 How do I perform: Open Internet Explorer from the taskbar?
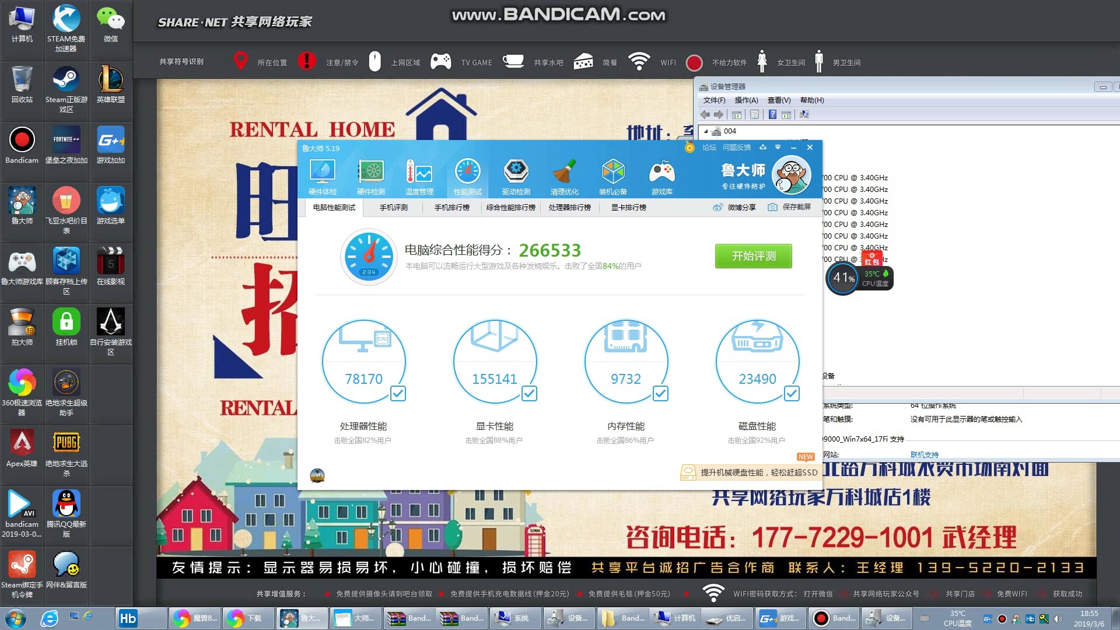(49, 618)
